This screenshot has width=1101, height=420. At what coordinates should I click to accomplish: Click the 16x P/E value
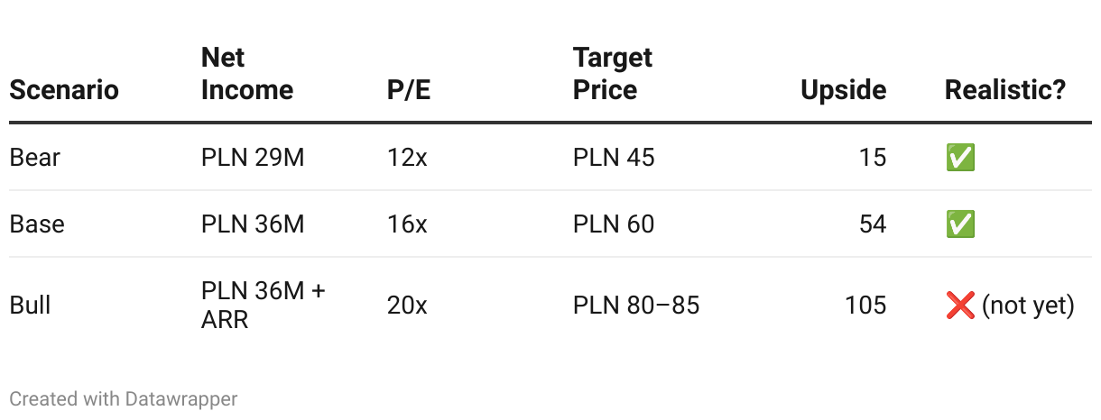pyautogui.click(x=406, y=224)
